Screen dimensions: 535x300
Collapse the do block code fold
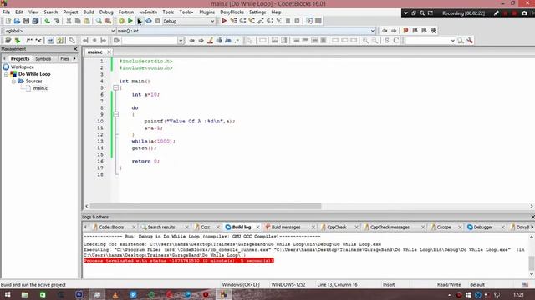[x=115, y=115]
